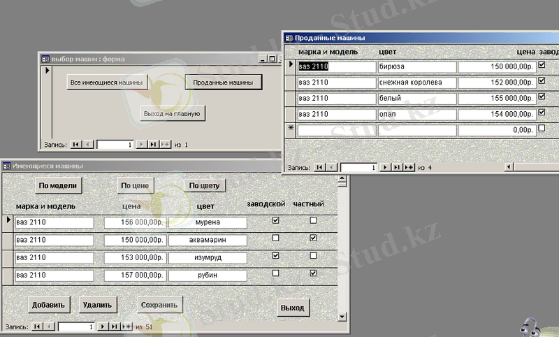Select record selector of бирюза row
Screen dimensions: 559x337
pos(291,66)
